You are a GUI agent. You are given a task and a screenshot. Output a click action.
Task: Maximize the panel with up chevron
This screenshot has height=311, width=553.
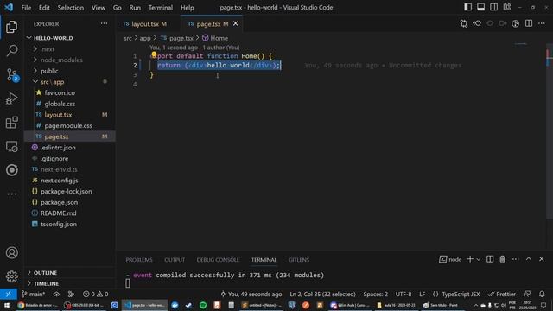[x=529, y=259]
